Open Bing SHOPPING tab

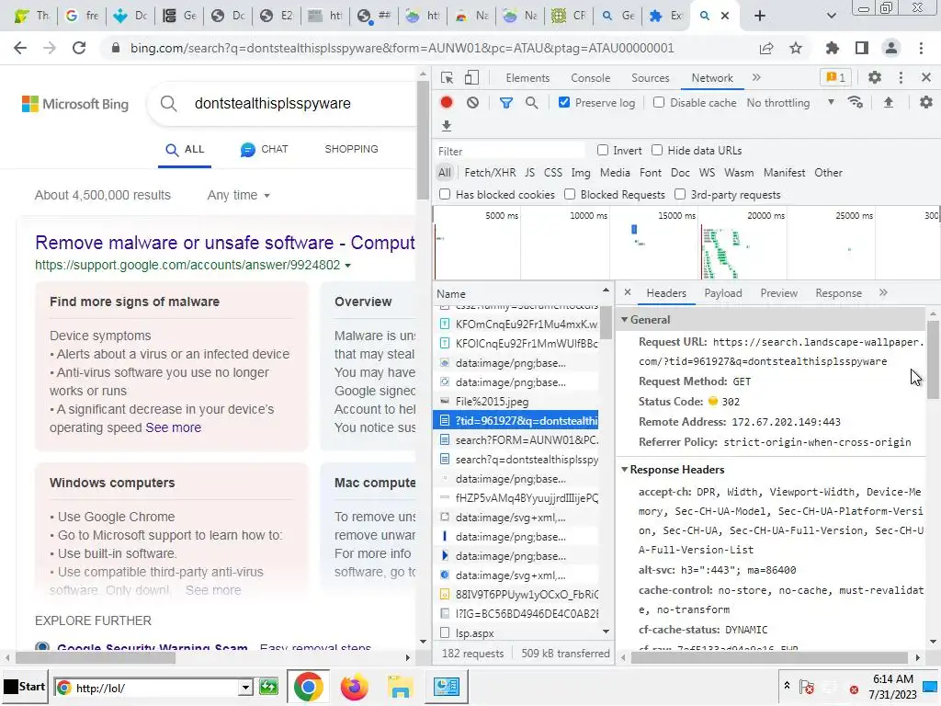click(x=351, y=149)
